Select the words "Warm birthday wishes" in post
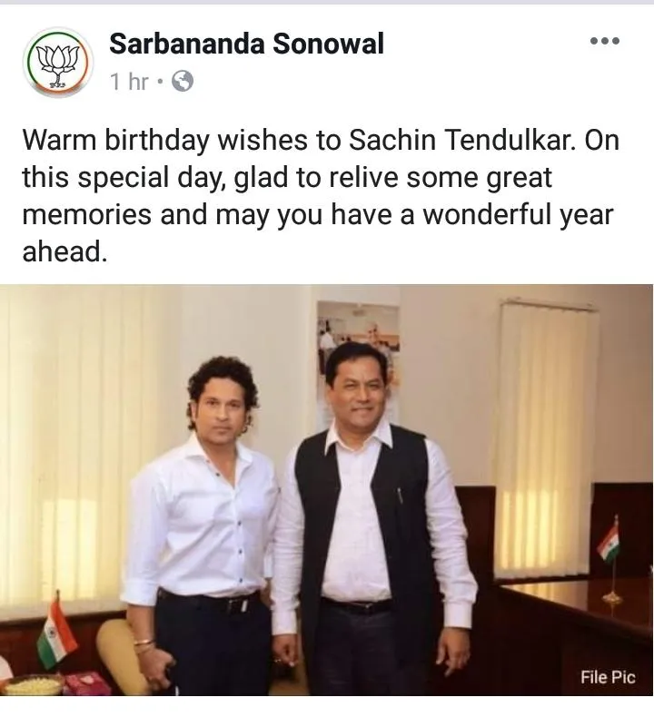 164,140
